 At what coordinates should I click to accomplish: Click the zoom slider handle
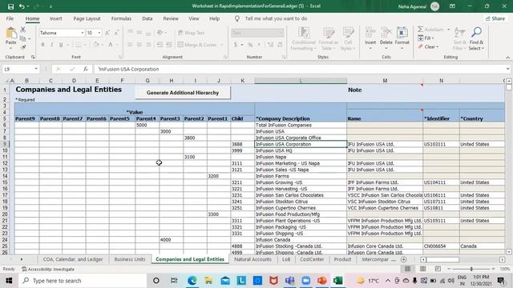point(471,269)
